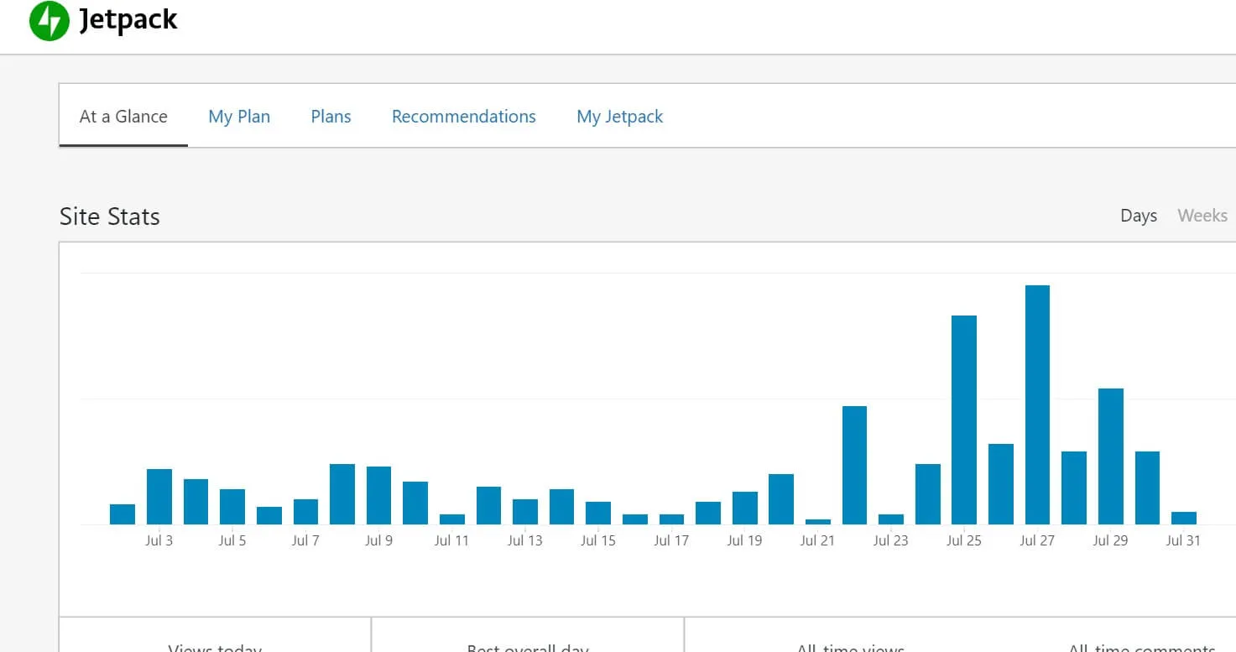Open the At a Glance tab
1236x652 pixels.
pyautogui.click(x=123, y=116)
